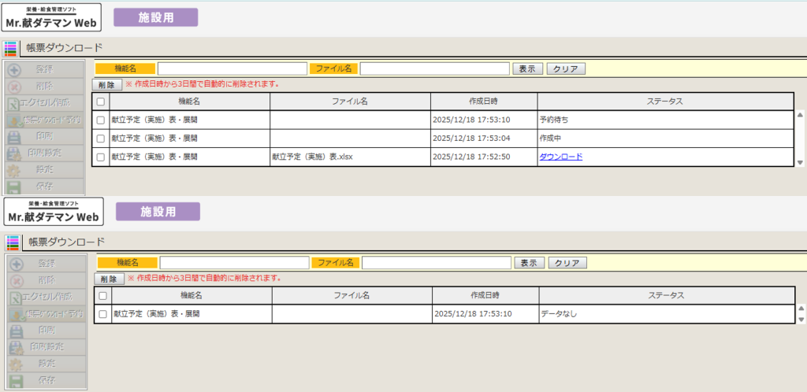Click the 削除 red X icon in lower sidebar
The height and width of the screenshot is (392, 807).
(x=16, y=280)
